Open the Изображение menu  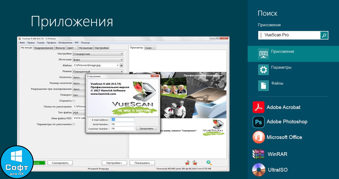pos(65,42)
